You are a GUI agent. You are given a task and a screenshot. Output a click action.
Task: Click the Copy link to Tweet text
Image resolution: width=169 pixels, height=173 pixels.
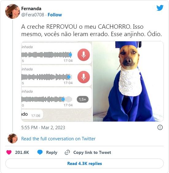coord(92,152)
